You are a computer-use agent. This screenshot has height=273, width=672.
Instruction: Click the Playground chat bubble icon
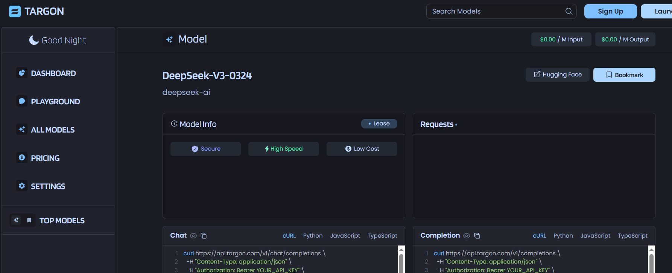pos(22,101)
